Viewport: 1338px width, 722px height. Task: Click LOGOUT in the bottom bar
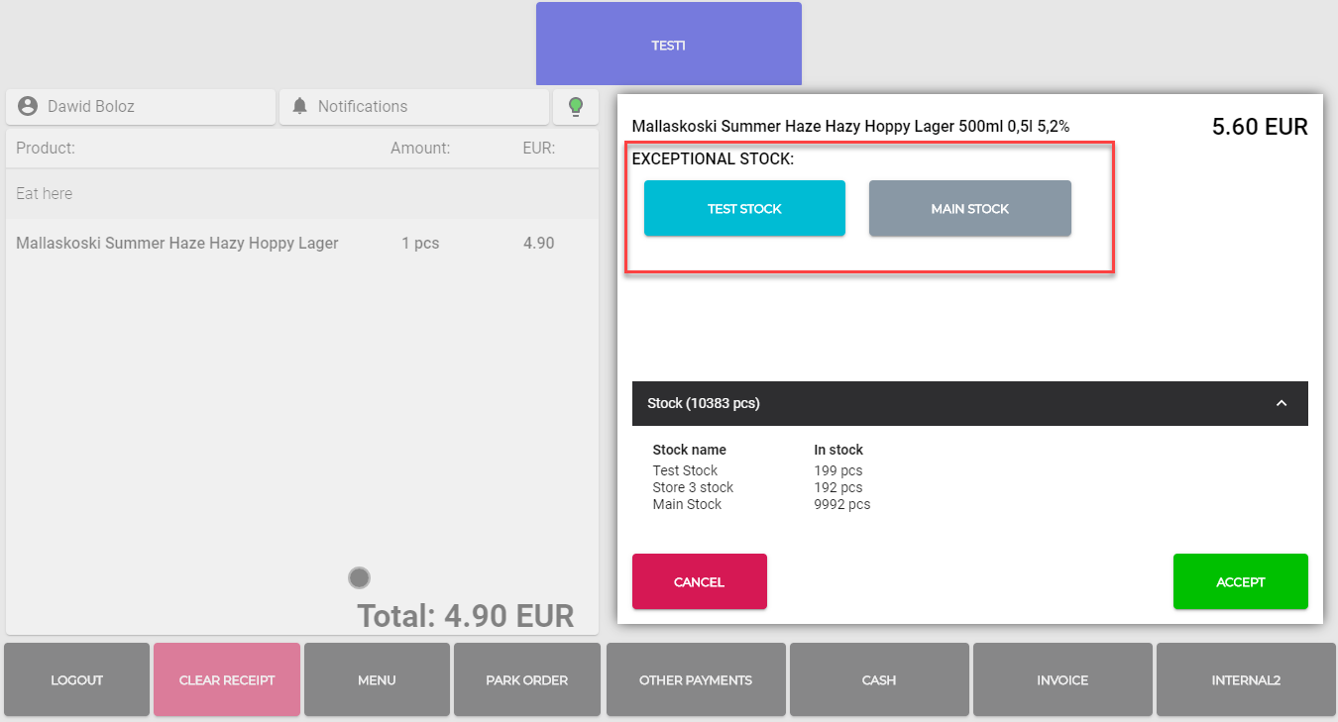click(77, 679)
